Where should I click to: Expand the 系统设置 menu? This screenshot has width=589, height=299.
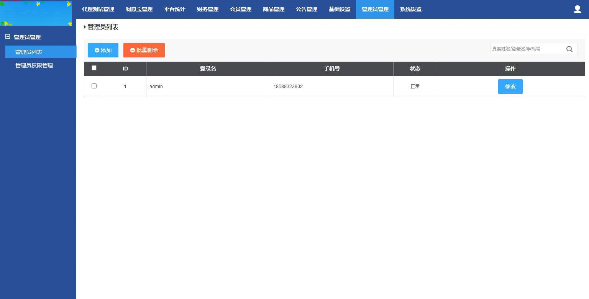click(x=410, y=9)
